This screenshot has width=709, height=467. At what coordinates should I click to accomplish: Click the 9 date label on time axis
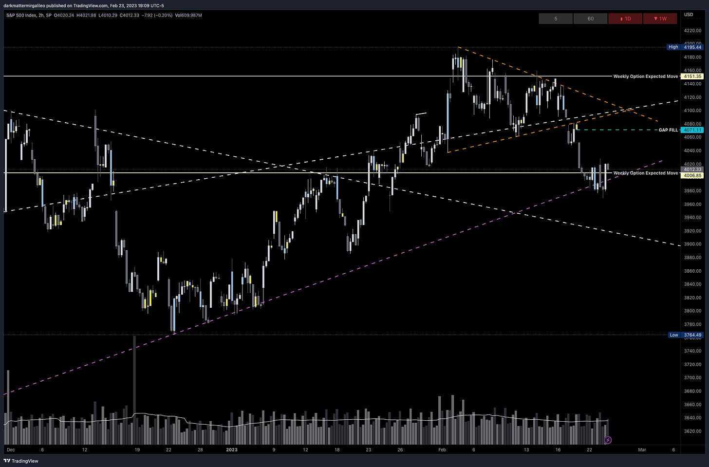(x=274, y=449)
